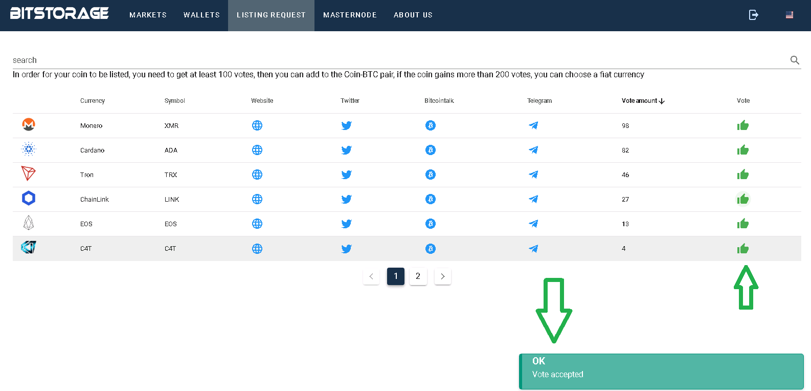Sort by Currency column header
The width and height of the screenshot is (811, 391).
point(93,101)
